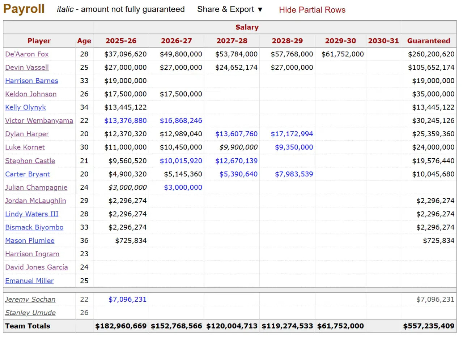Sort by the 2028-29 salary column header
Viewport: 463px width, 339px height.
[x=287, y=41]
